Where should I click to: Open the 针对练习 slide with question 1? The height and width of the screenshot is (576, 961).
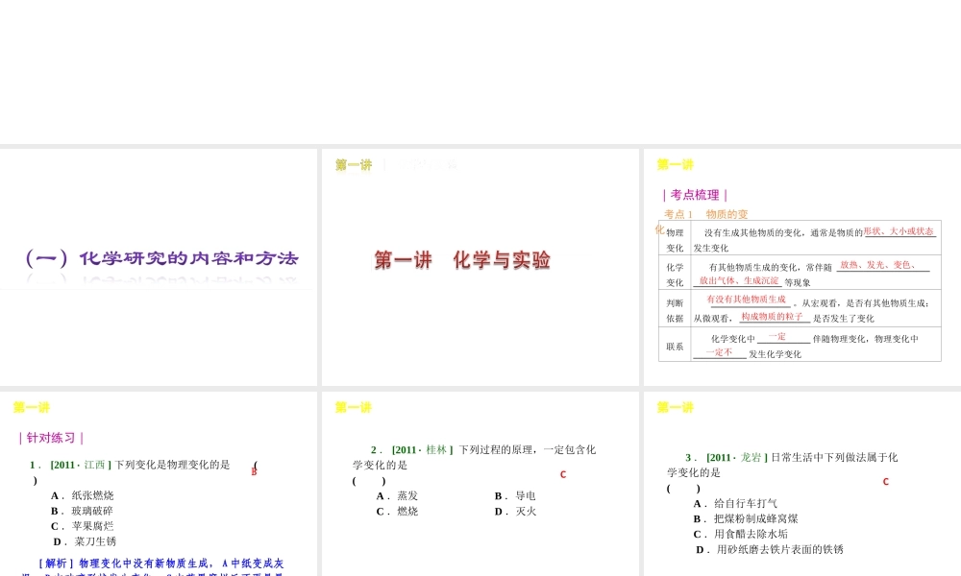click(159, 484)
